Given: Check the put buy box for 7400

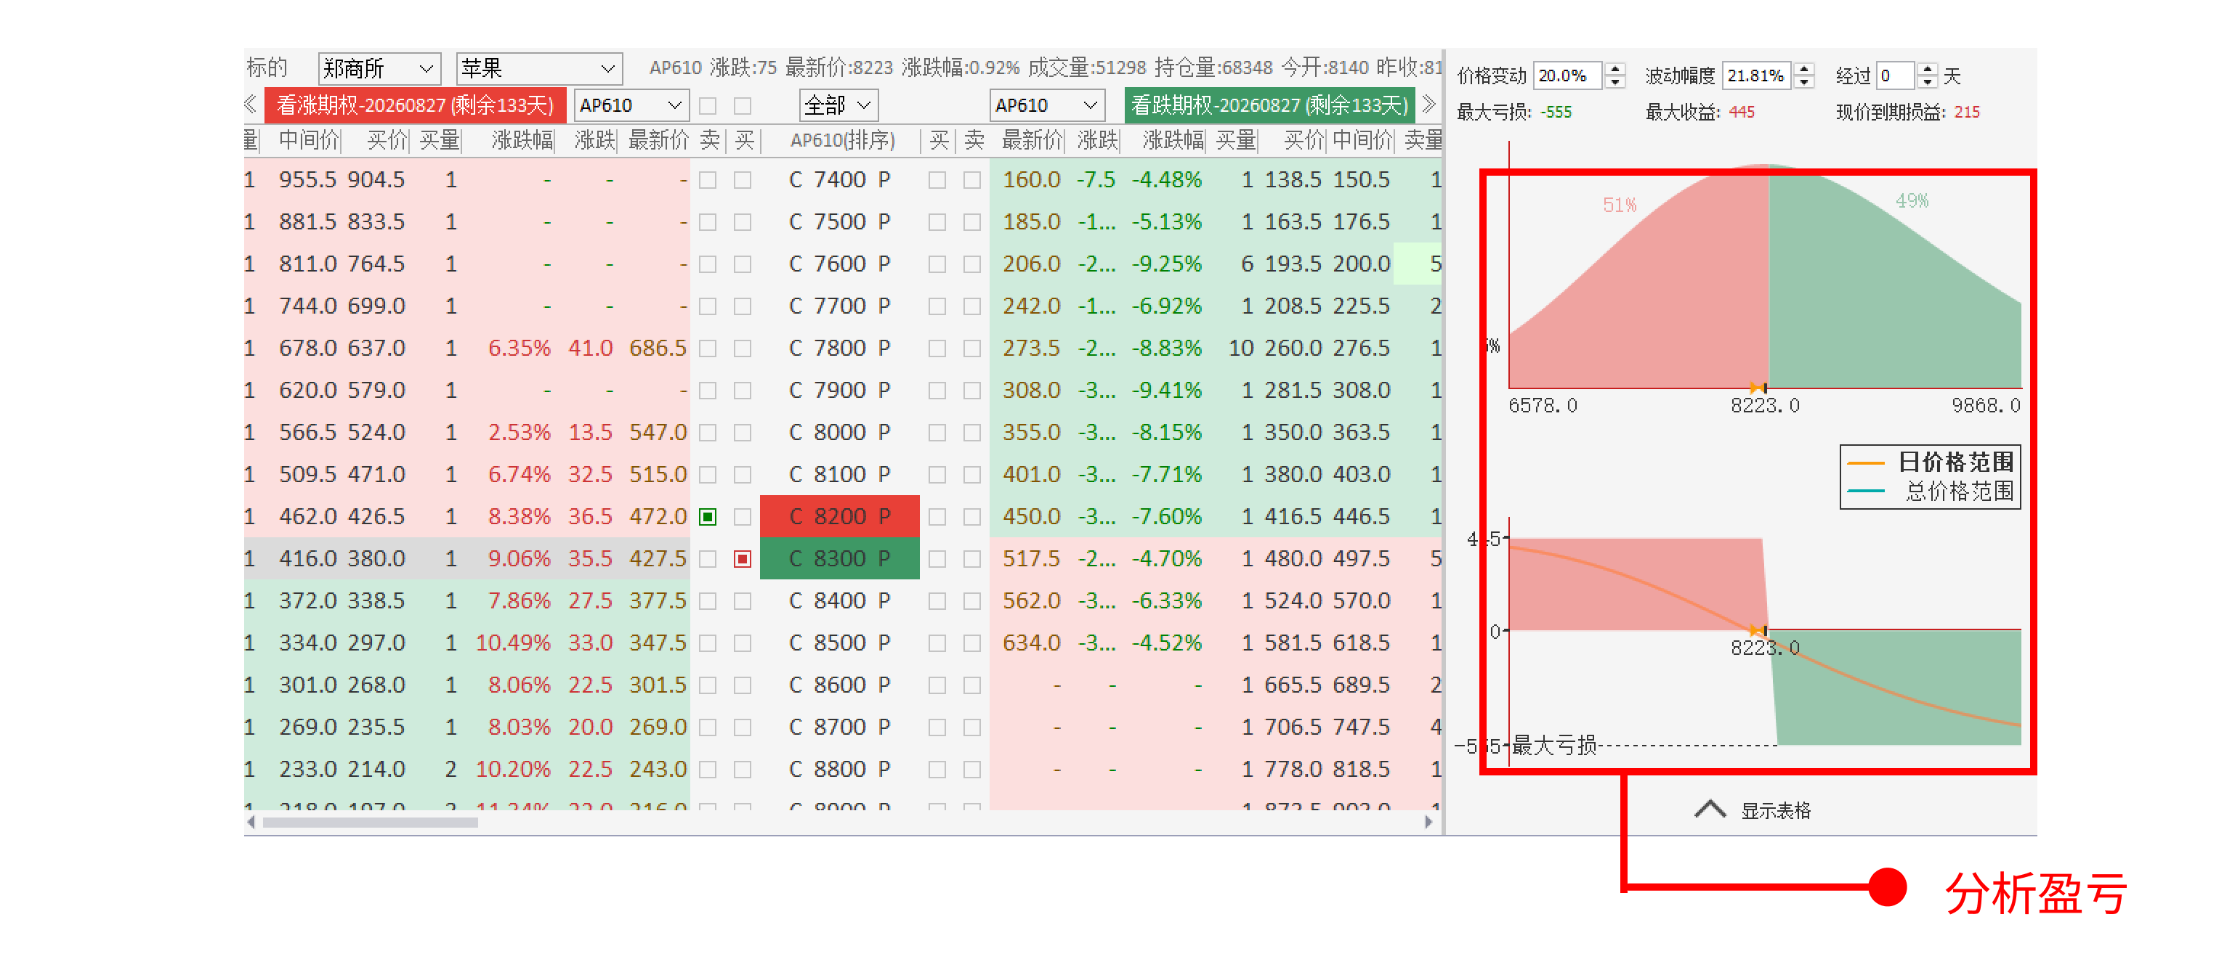Looking at the screenshot, I should [x=937, y=180].
